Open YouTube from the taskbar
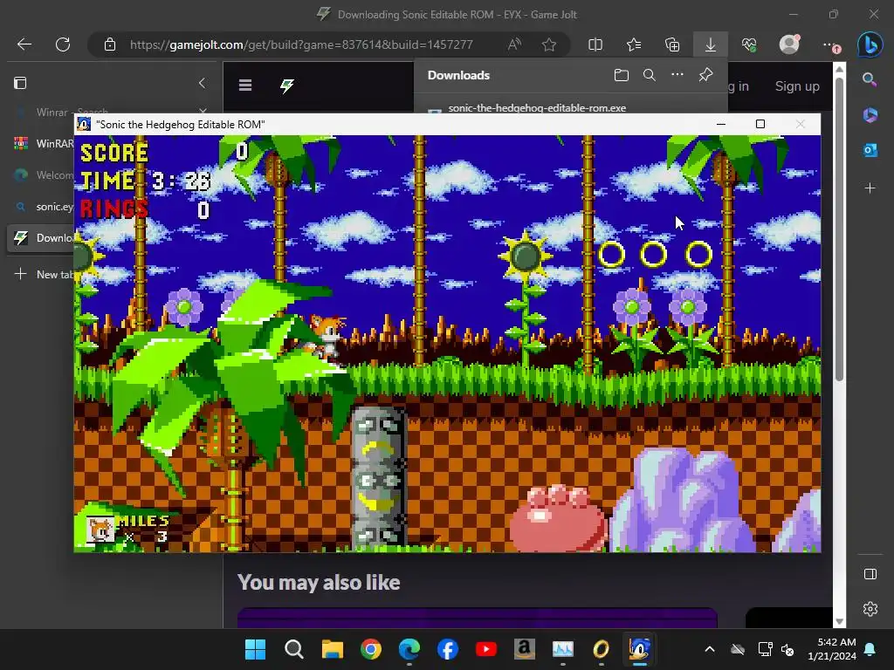Viewport: 894px width, 670px height. (485, 649)
